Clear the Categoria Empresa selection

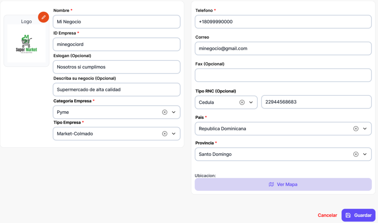point(165,112)
